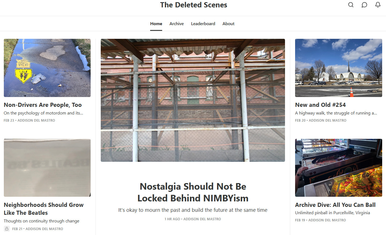Open Non-Drivers Are People, Too article

43,105
